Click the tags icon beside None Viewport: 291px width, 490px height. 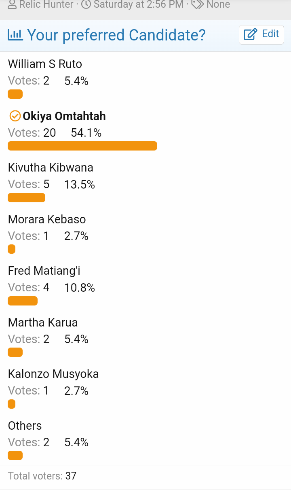tap(197, 5)
